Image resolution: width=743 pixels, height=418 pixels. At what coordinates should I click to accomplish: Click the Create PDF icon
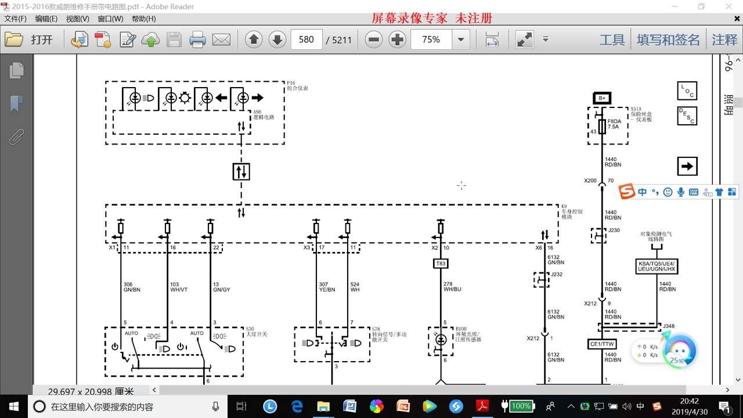point(103,39)
